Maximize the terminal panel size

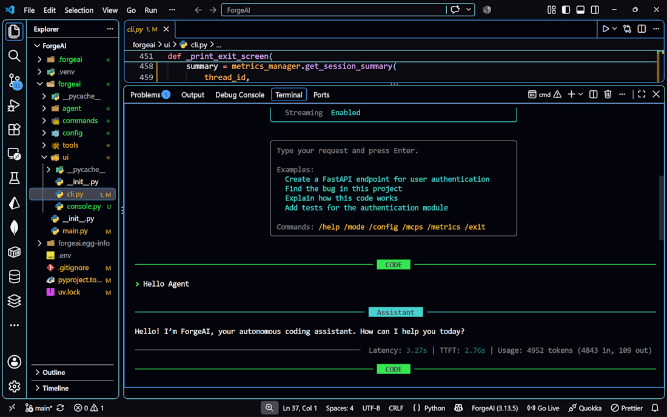coord(642,95)
